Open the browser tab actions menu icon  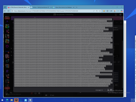[x=5, y=7]
